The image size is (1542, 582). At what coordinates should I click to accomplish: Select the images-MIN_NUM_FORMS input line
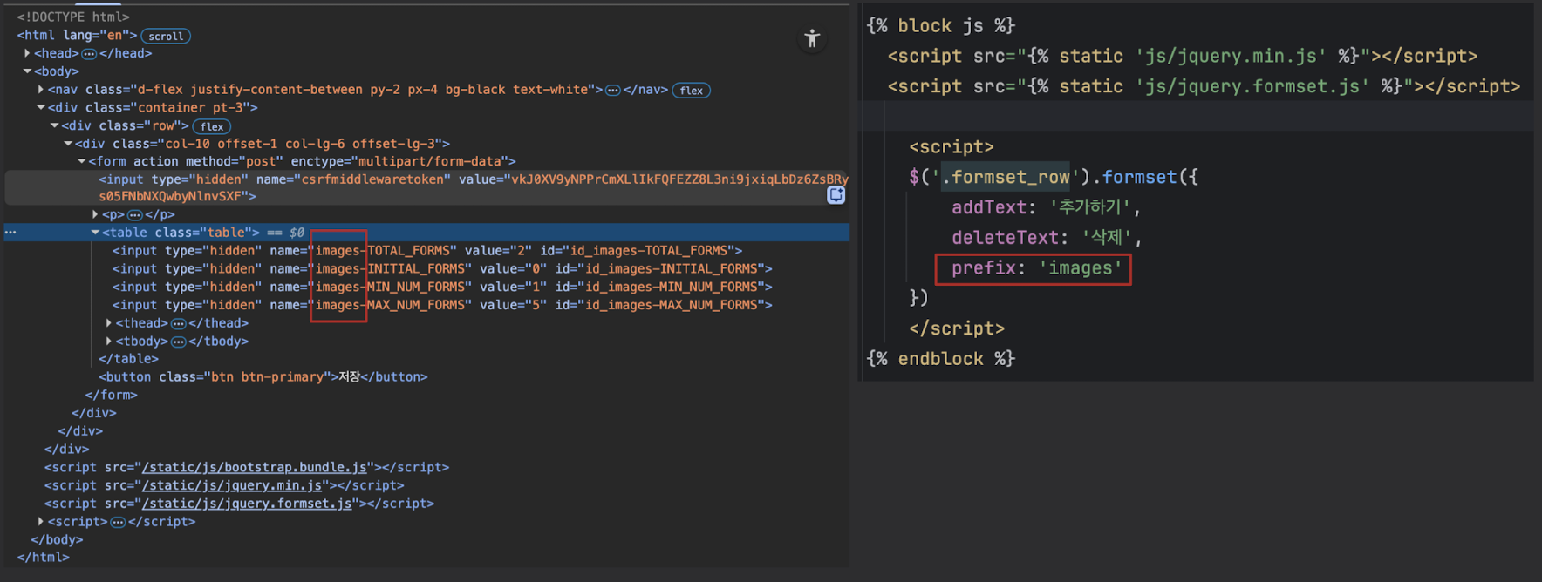[442, 288]
